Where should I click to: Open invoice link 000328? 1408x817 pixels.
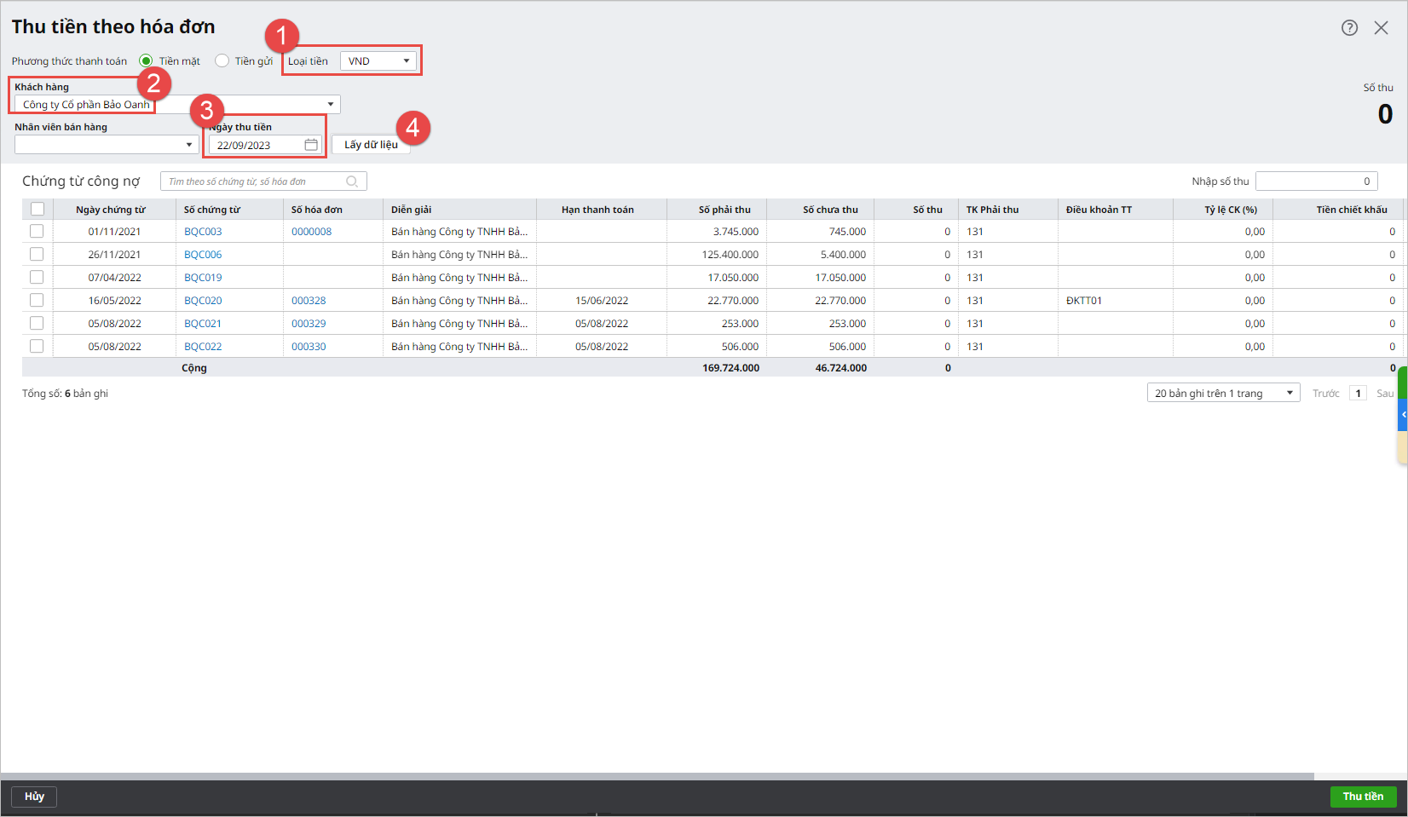(x=309, y=301)
